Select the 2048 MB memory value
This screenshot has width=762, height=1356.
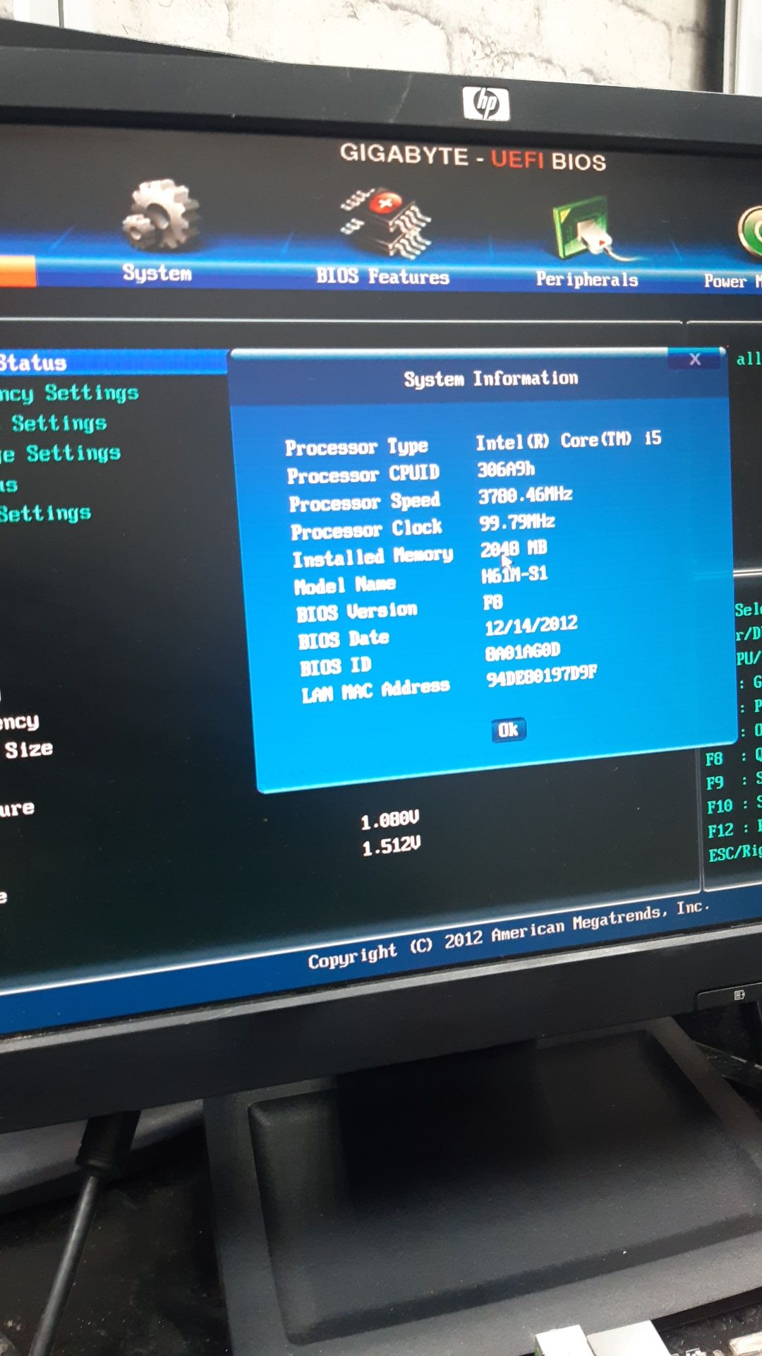pyautogui.click(x=514, y=548)
